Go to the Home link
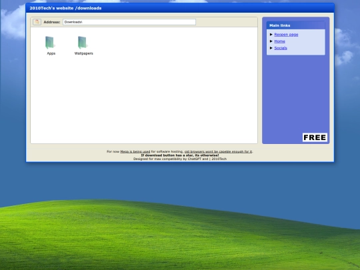 click(279, 41)
